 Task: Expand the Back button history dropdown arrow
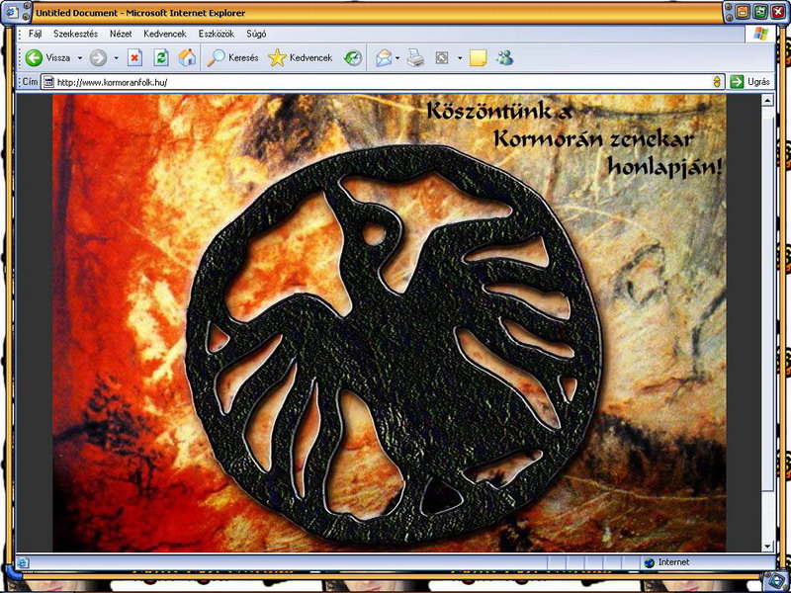pyautogui.click(x=77, y=58)
